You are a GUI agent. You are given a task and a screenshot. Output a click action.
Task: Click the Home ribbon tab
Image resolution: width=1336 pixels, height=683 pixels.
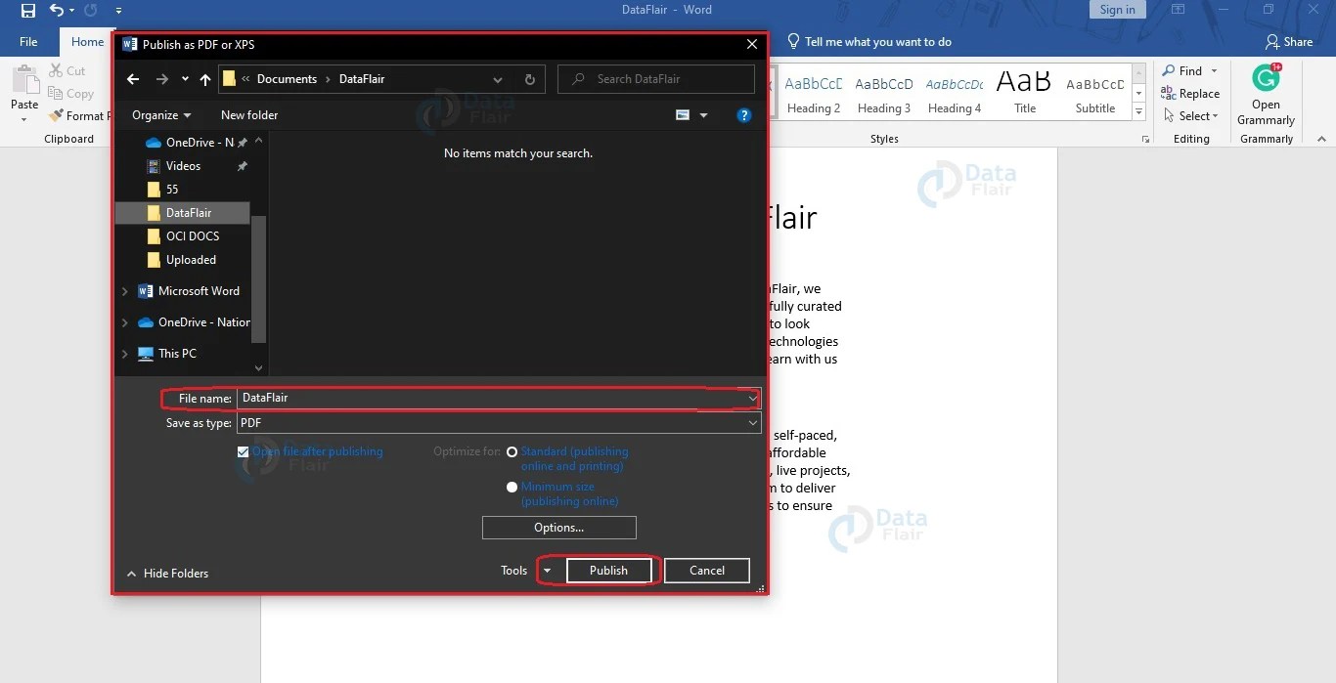click(86, 41)
